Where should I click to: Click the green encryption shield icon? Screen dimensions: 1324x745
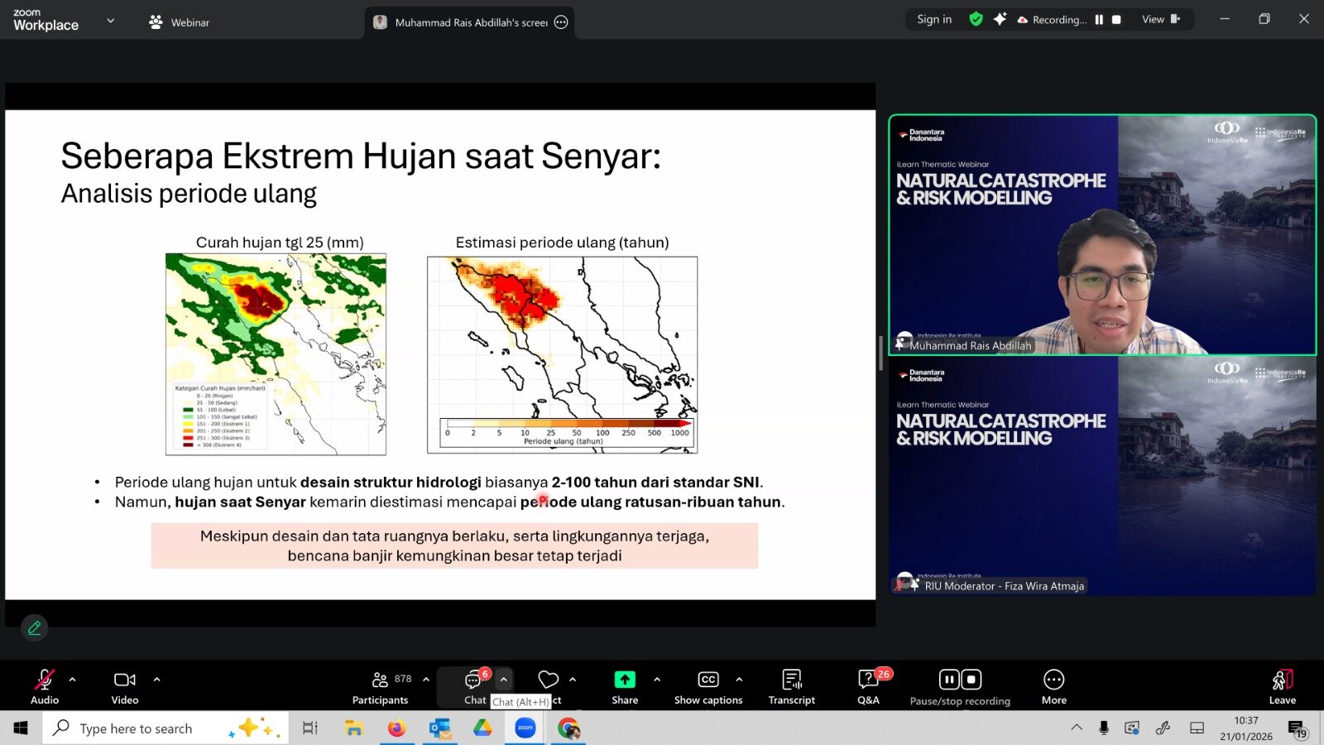click(976, 19)
